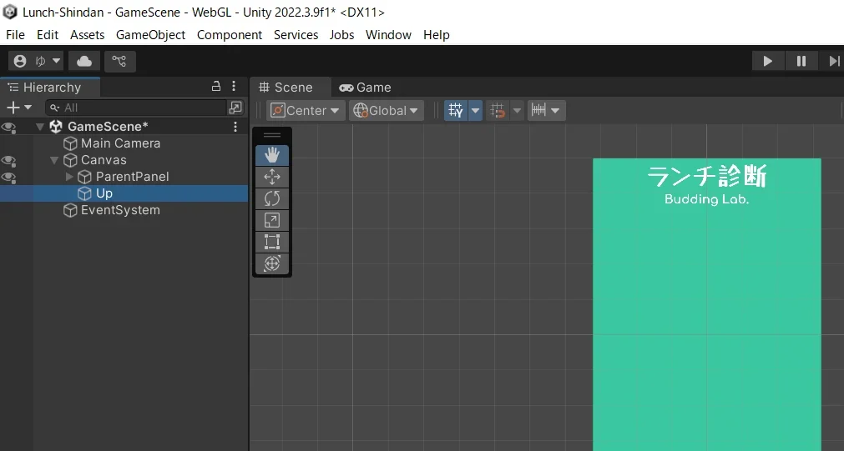This screenshot has height=451, width=844.
Task: Toggle GameScene visibility eye icon
Action: coord(8,128)
